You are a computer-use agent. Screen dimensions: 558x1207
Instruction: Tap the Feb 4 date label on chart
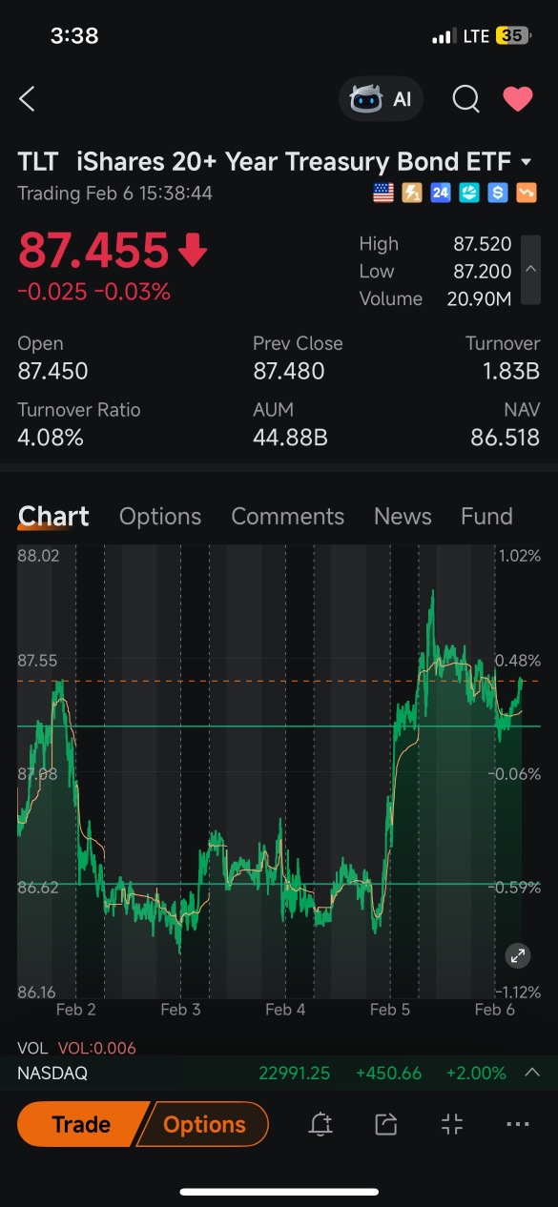pos(285,1009)
